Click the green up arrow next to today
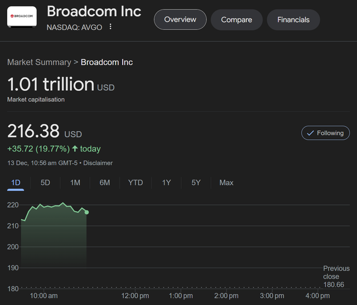Screen dimensions: 357x305 [x=75, y=149]
